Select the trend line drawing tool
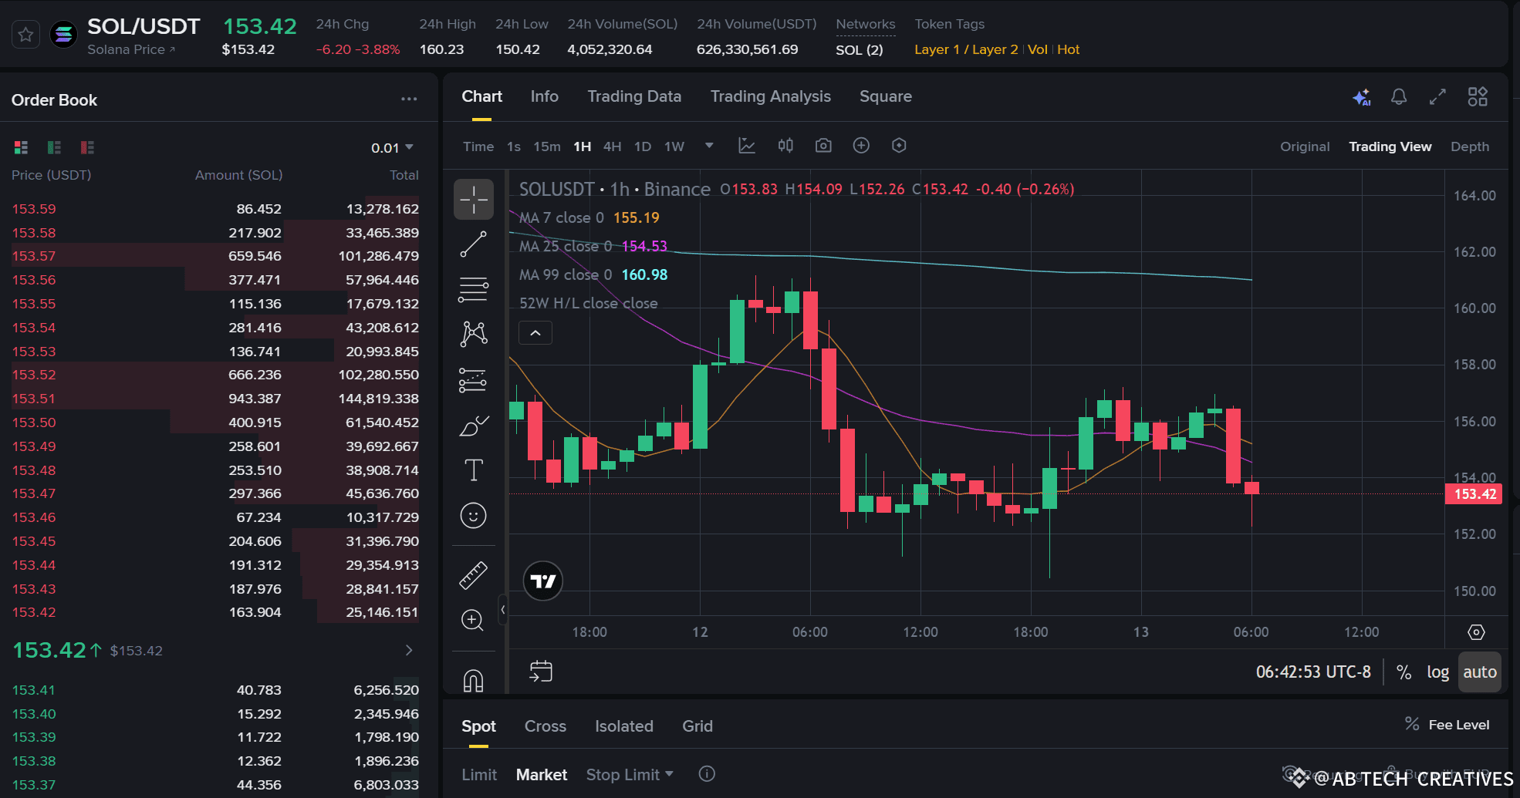 point(474,244)
